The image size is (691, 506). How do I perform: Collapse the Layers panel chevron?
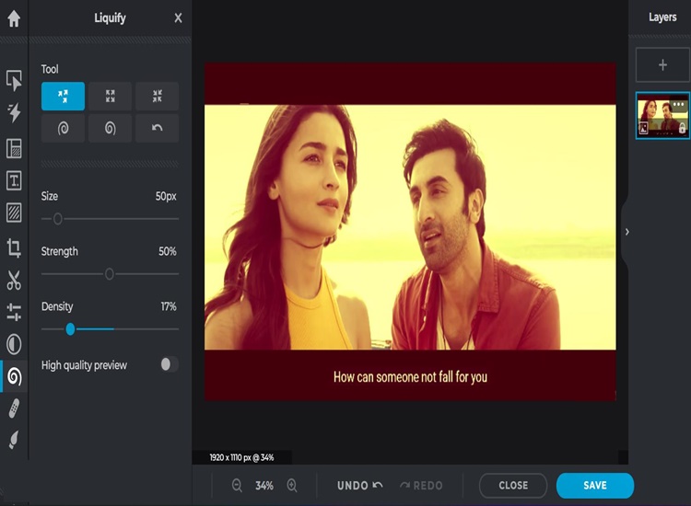[627, 232]
